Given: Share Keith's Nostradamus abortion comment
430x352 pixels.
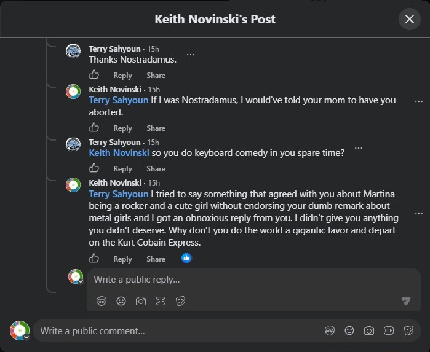Looking at the screenshot, I should [156, 128].
